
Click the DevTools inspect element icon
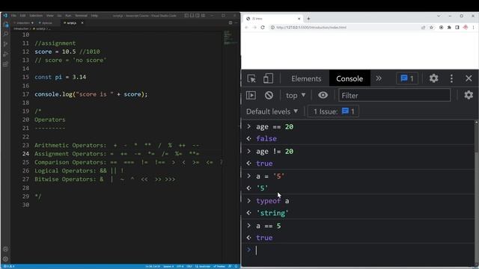[x=251, y=78]
